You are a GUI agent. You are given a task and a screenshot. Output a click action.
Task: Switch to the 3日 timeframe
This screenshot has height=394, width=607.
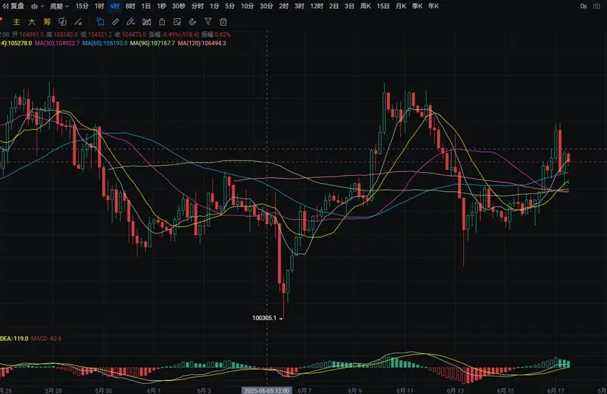click(x=349, y=6)
